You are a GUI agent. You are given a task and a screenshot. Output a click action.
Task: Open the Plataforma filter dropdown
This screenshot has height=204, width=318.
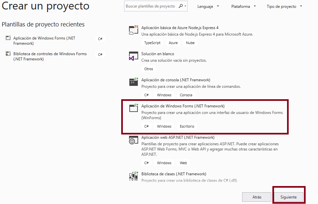click(243, 7)
